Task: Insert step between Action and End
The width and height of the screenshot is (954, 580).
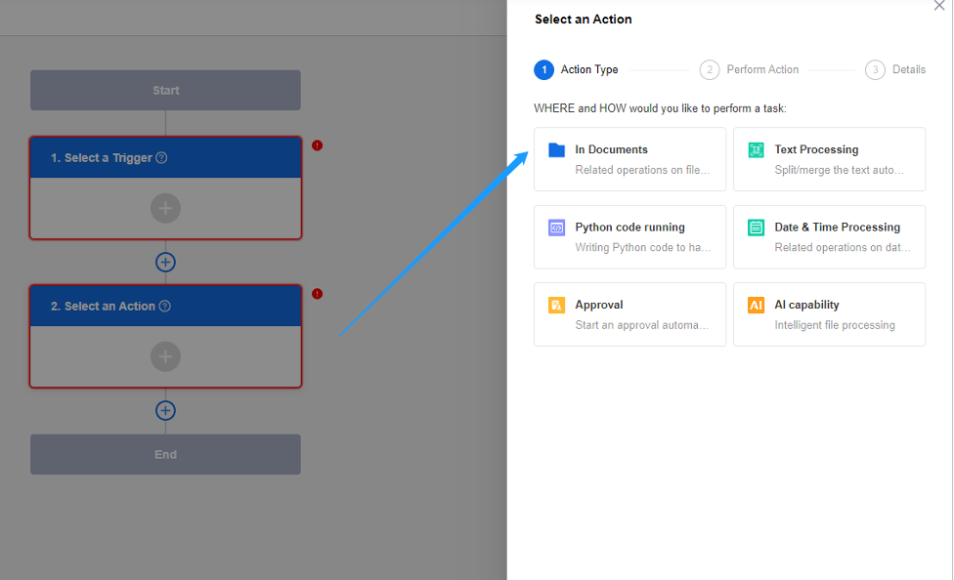Action: [165, 411]
